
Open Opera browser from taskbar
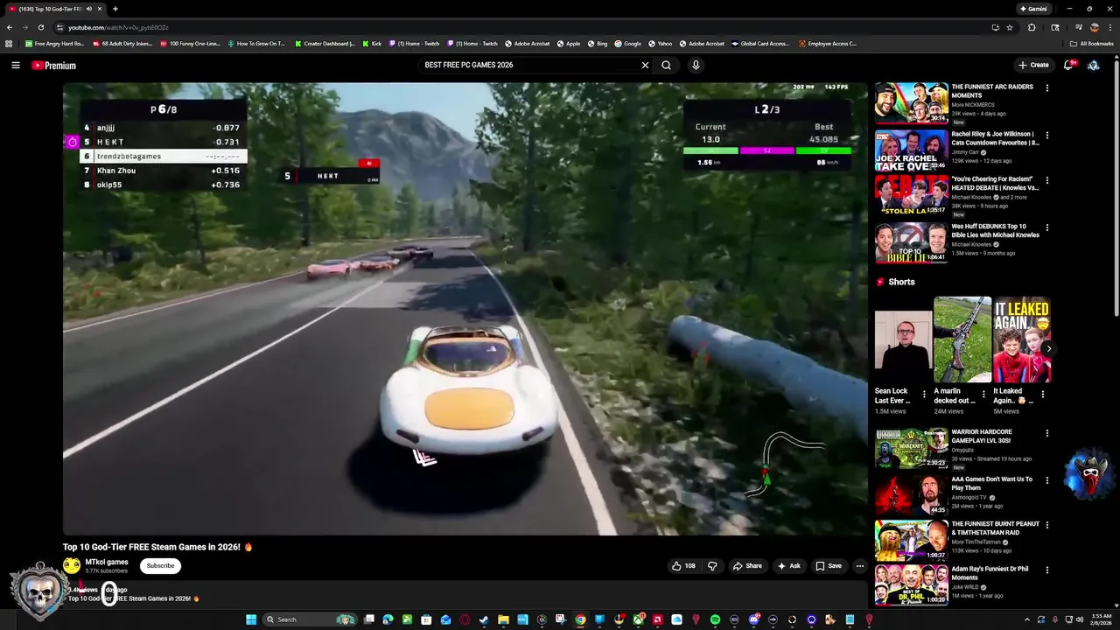point(465,619)
